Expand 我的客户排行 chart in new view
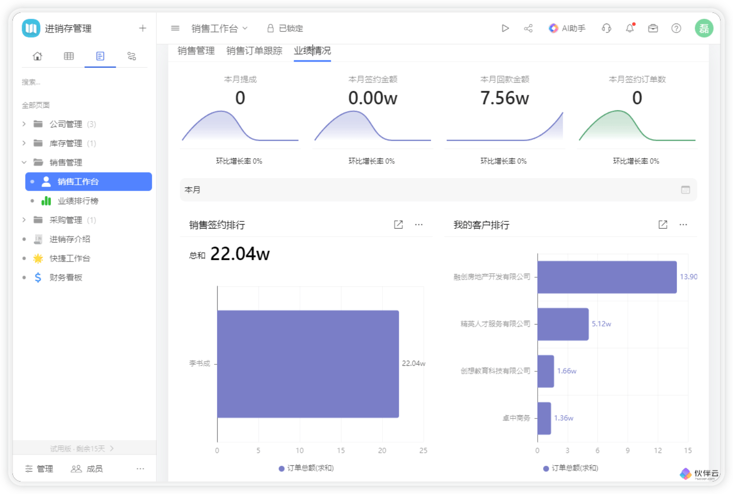 (x=663, y=225)
